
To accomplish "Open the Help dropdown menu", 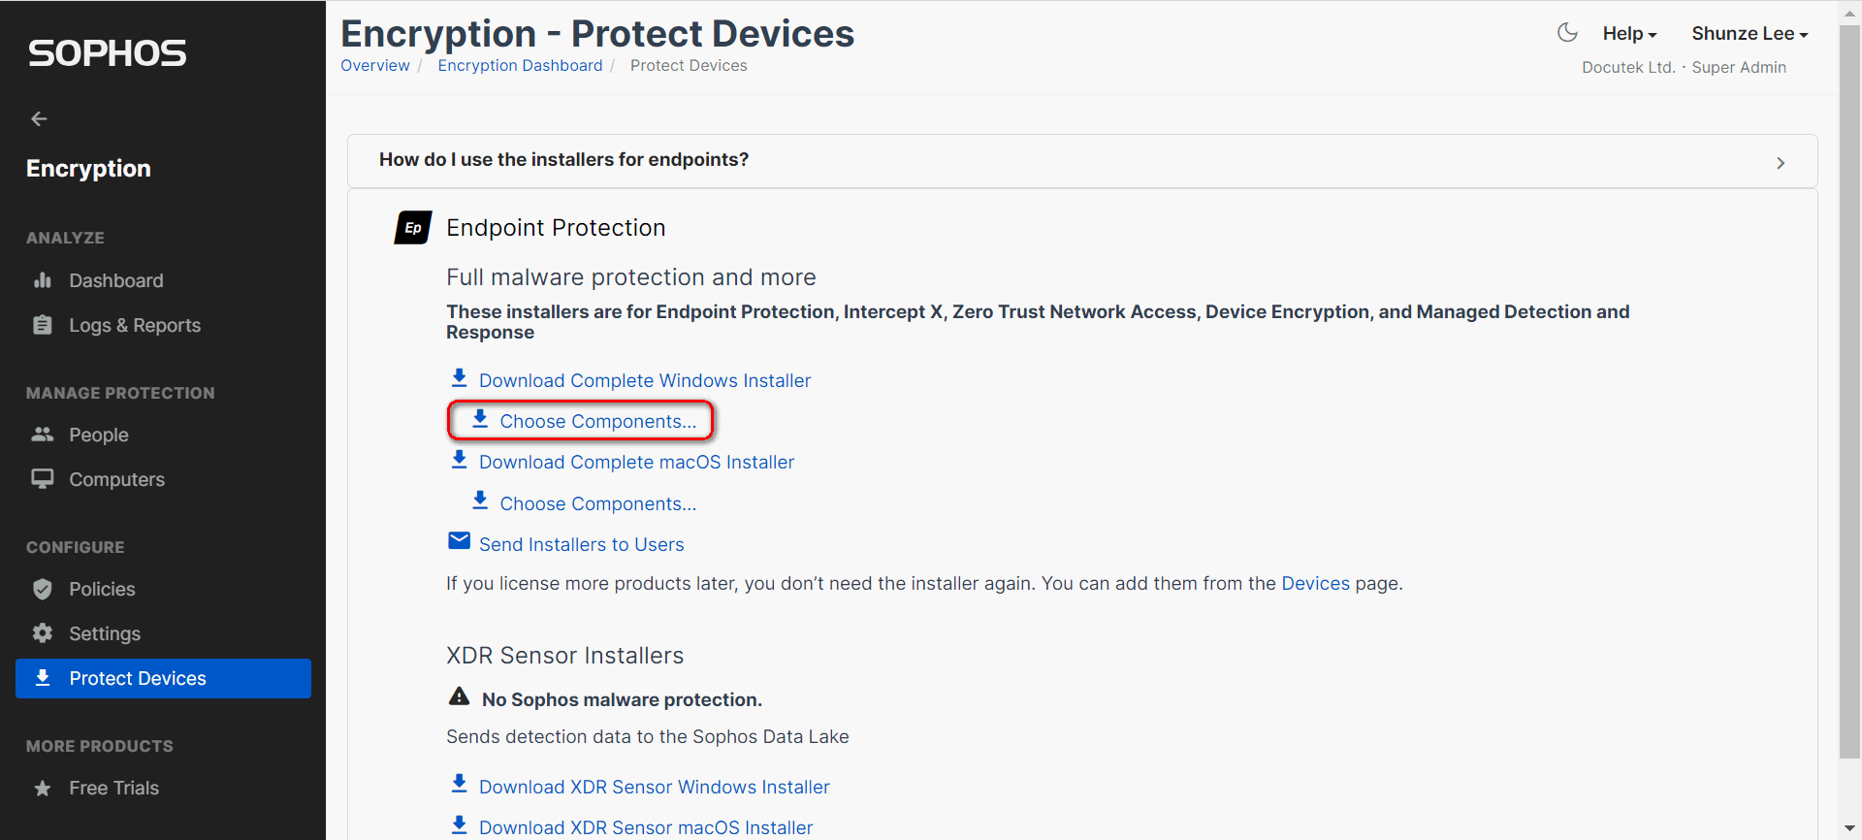I will (1629, 33).
